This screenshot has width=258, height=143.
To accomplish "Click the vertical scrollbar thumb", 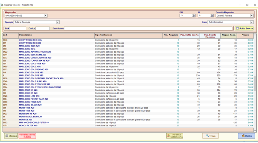I will pos(255,84).
